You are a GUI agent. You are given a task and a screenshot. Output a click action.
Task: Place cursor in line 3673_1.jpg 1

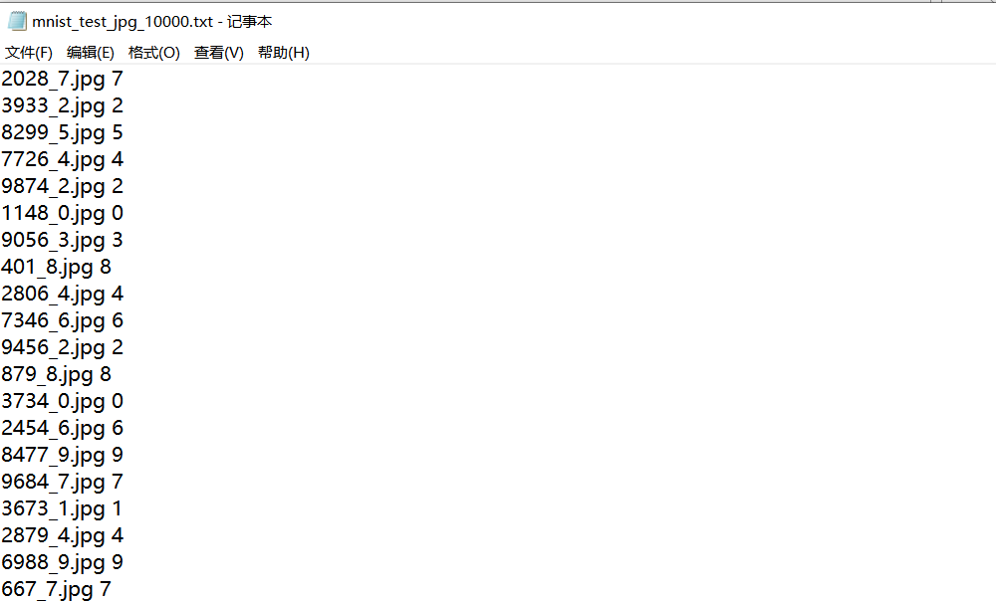pos(61,509)
